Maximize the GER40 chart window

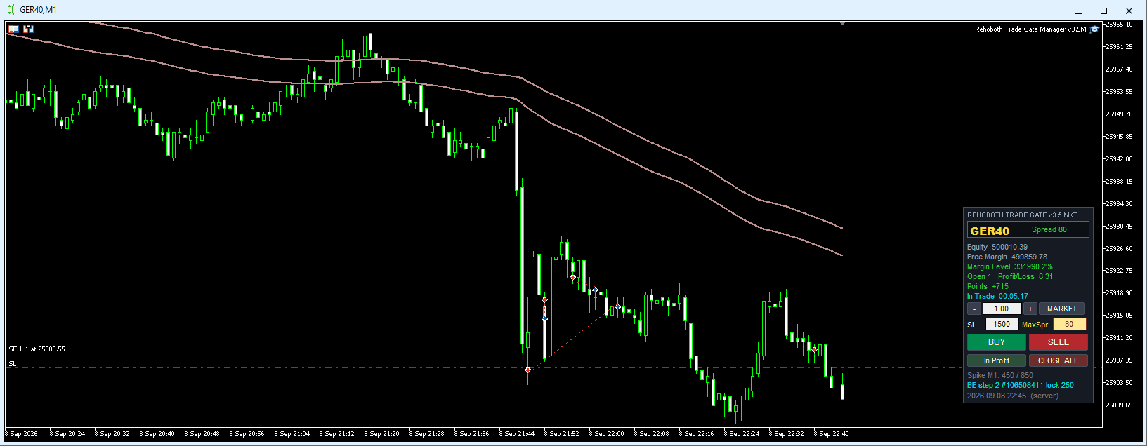(x=1103, y=11)
